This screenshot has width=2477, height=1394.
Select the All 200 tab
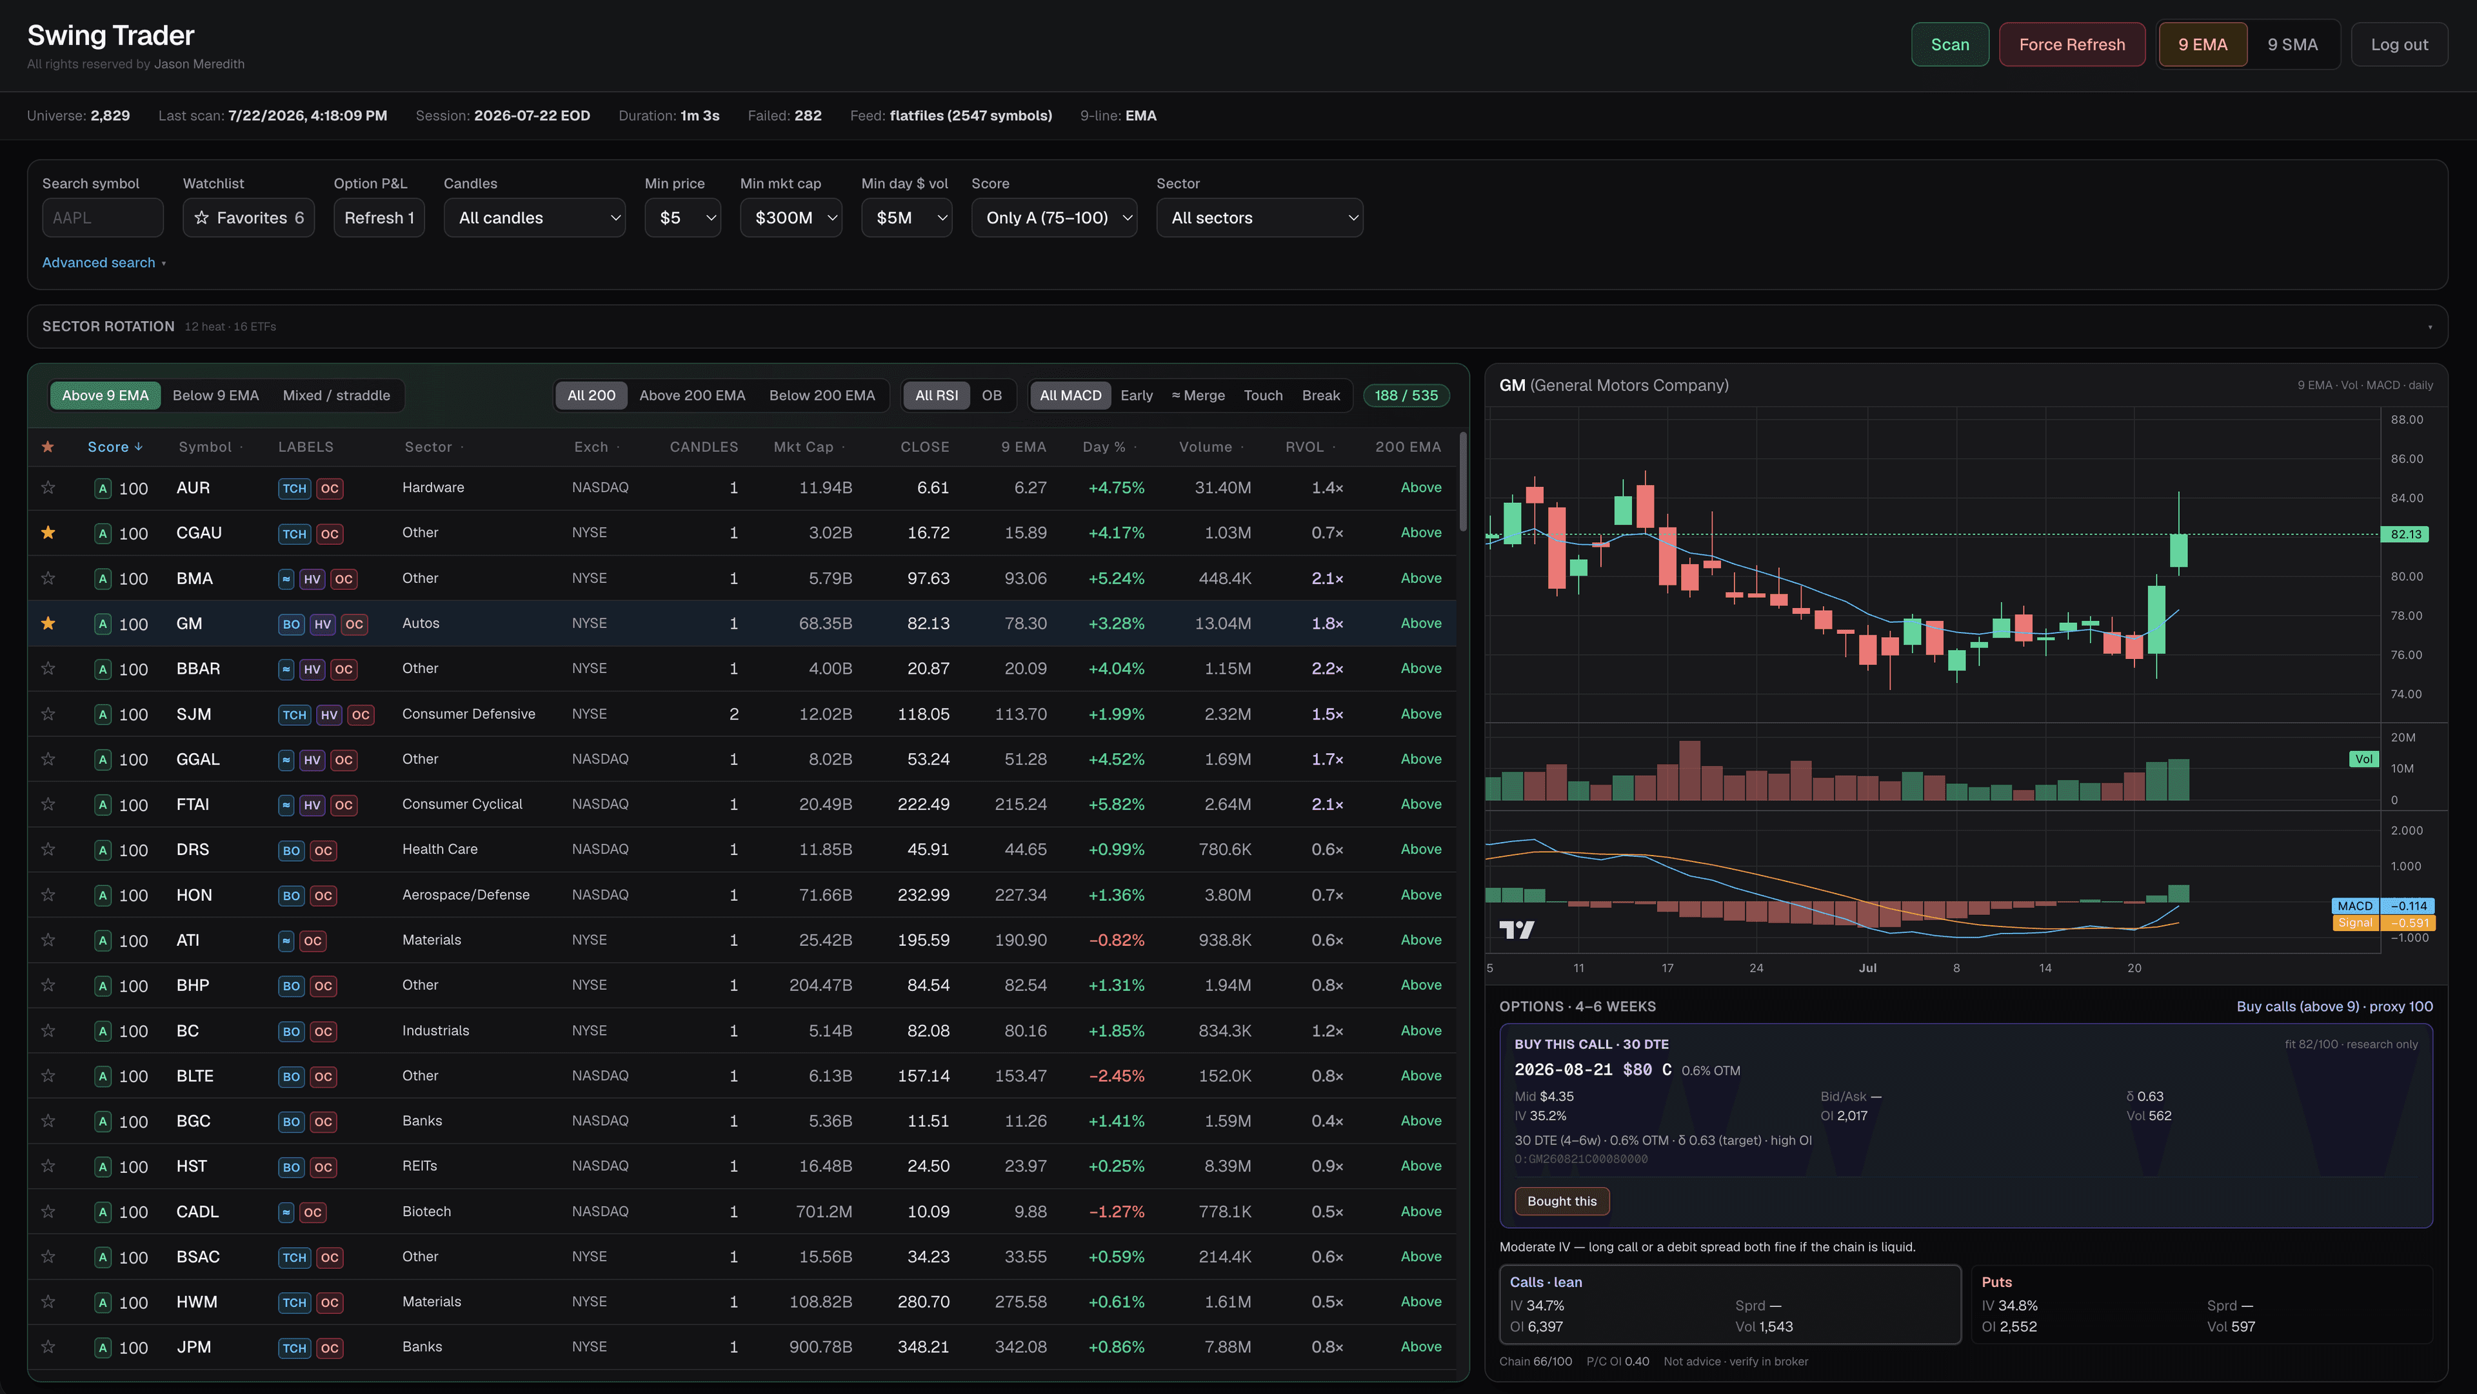coord(592,395)
